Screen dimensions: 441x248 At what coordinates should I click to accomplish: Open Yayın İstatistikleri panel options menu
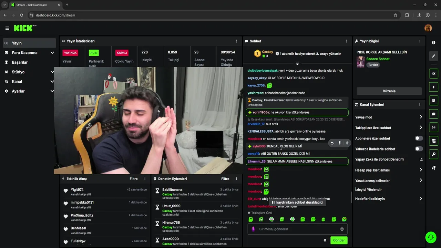(236, 41)
